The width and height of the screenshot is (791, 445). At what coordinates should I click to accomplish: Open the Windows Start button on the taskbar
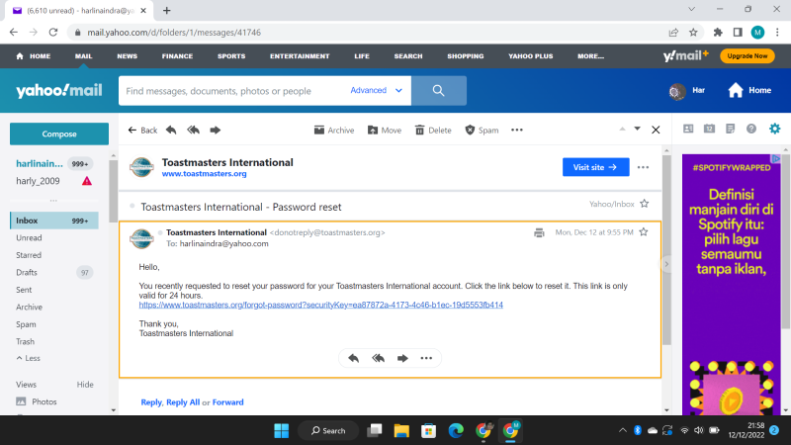pyautogui.click(x=282, y=431)
